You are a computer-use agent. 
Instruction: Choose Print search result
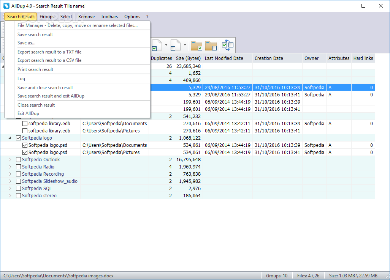pos(77,69)
